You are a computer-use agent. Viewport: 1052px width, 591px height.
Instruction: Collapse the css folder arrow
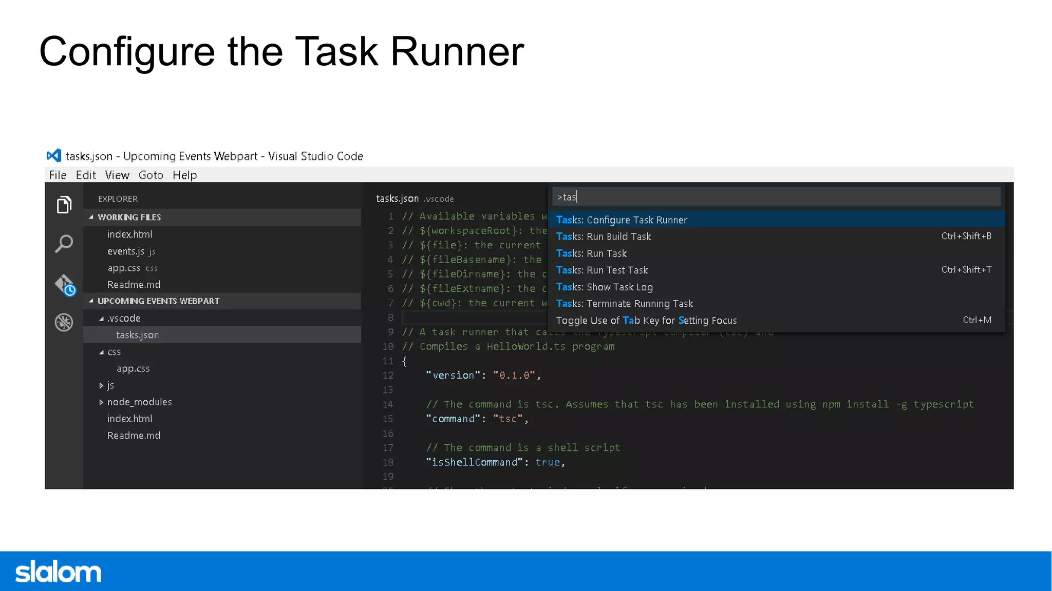click(101, 352)
